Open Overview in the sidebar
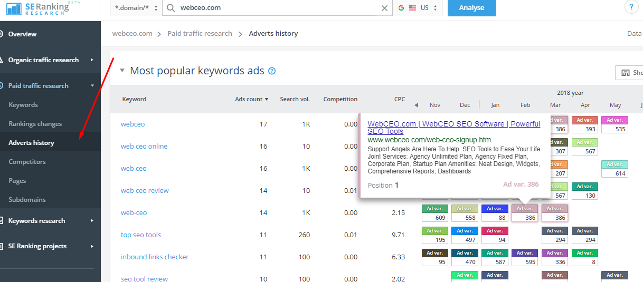 click(x=23, y=34)
